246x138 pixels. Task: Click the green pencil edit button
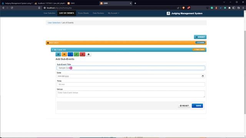tap(76, 54)
